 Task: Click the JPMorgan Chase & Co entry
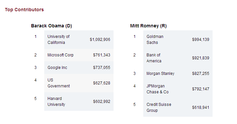point(157,89)
